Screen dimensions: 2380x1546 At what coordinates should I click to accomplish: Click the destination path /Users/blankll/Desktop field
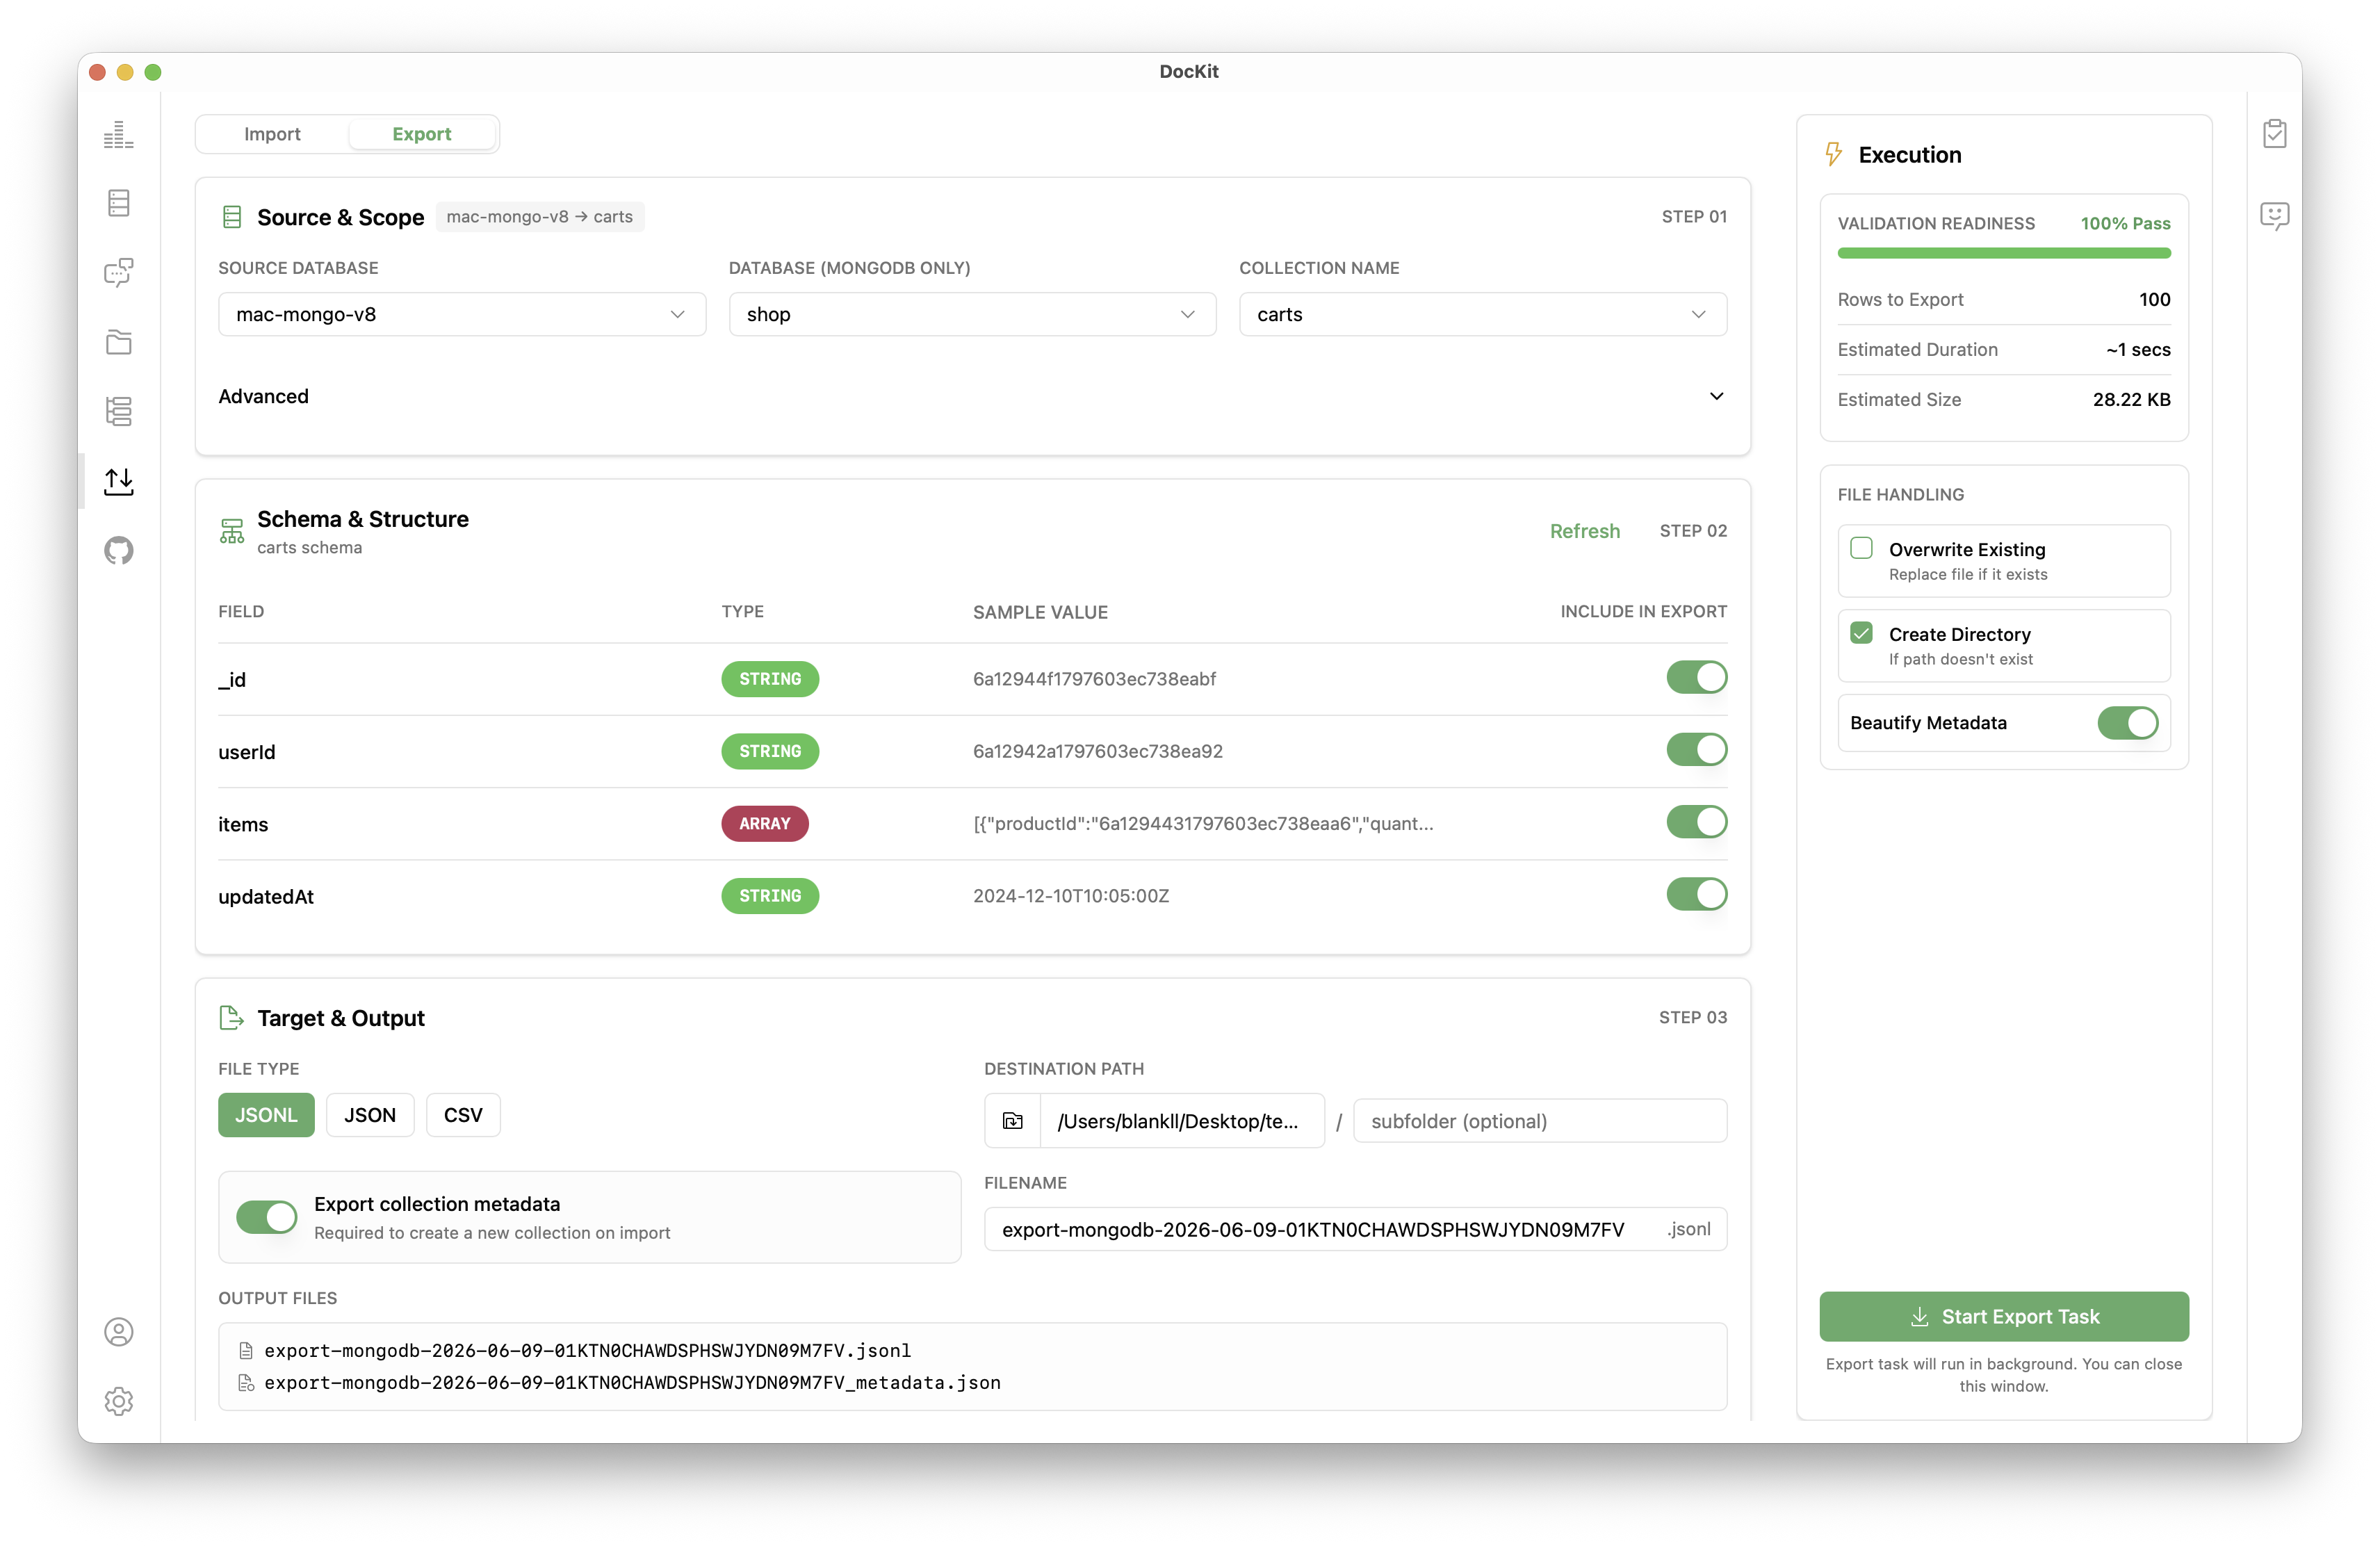tap(1181, 1121)
